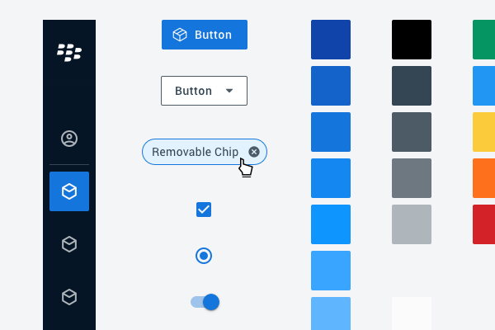
Task: Uncheck the blue checkbox
Action: [x=204, y=210]
